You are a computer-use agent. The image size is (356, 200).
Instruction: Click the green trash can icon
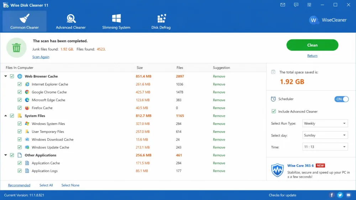[16, 48]
